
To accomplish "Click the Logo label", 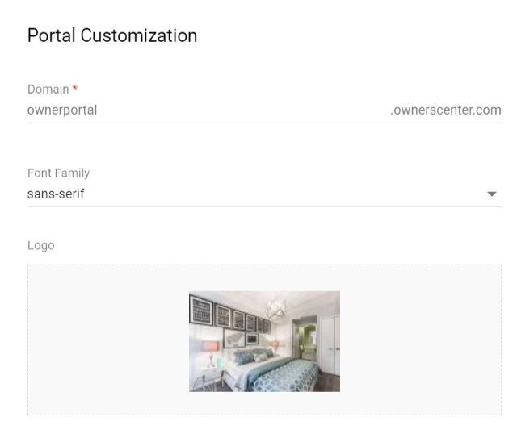I will [x=41, y=246].
